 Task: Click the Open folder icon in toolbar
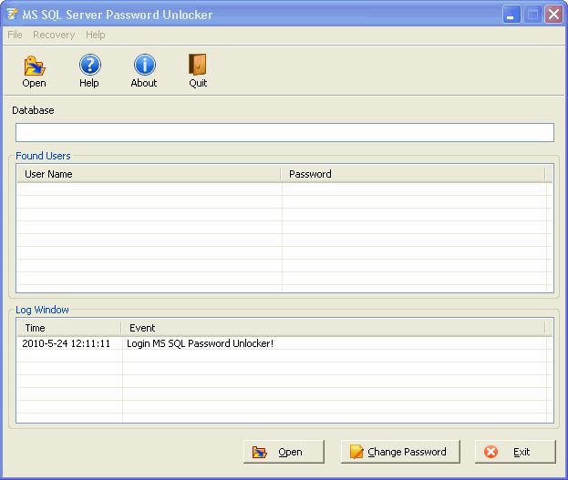[x=34, y=66]
